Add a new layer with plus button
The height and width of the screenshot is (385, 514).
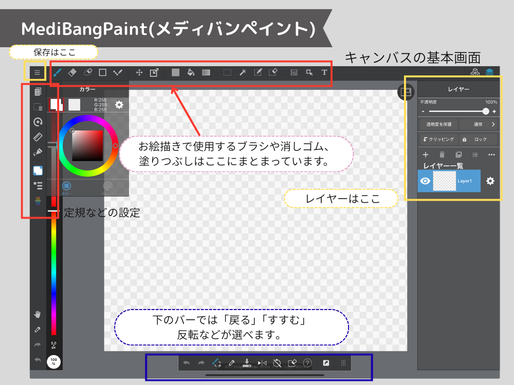coord(425,155)
